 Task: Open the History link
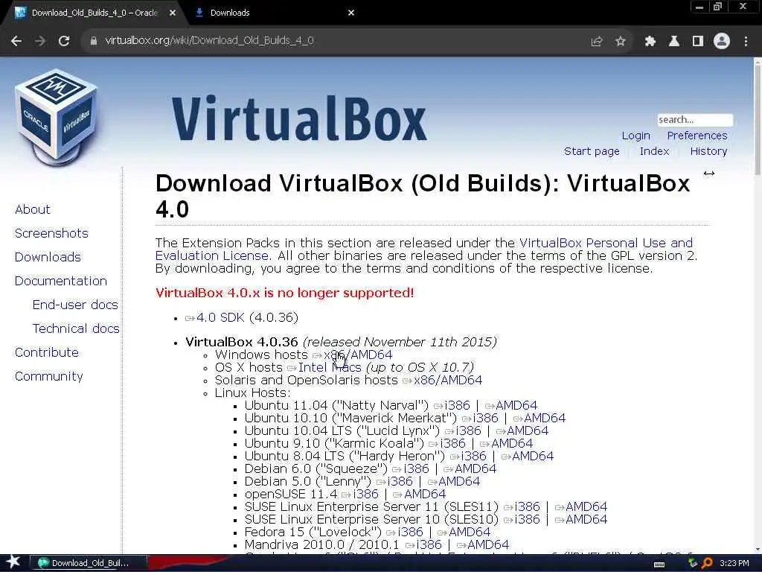click(x=708, y=151)
